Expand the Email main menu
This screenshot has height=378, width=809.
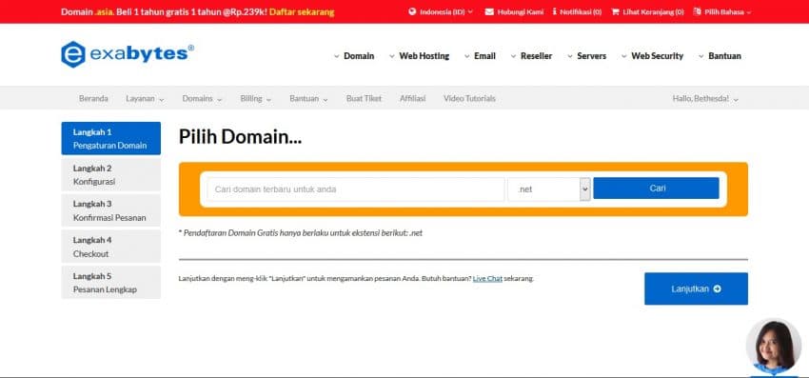[x=480, y=56]
